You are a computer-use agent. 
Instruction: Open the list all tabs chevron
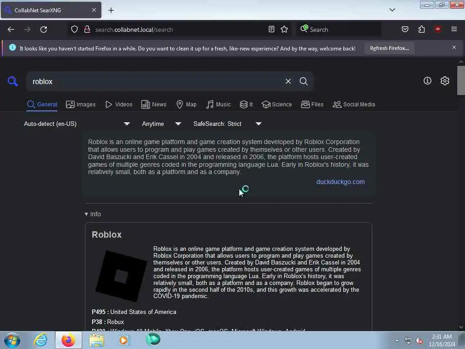392,10
